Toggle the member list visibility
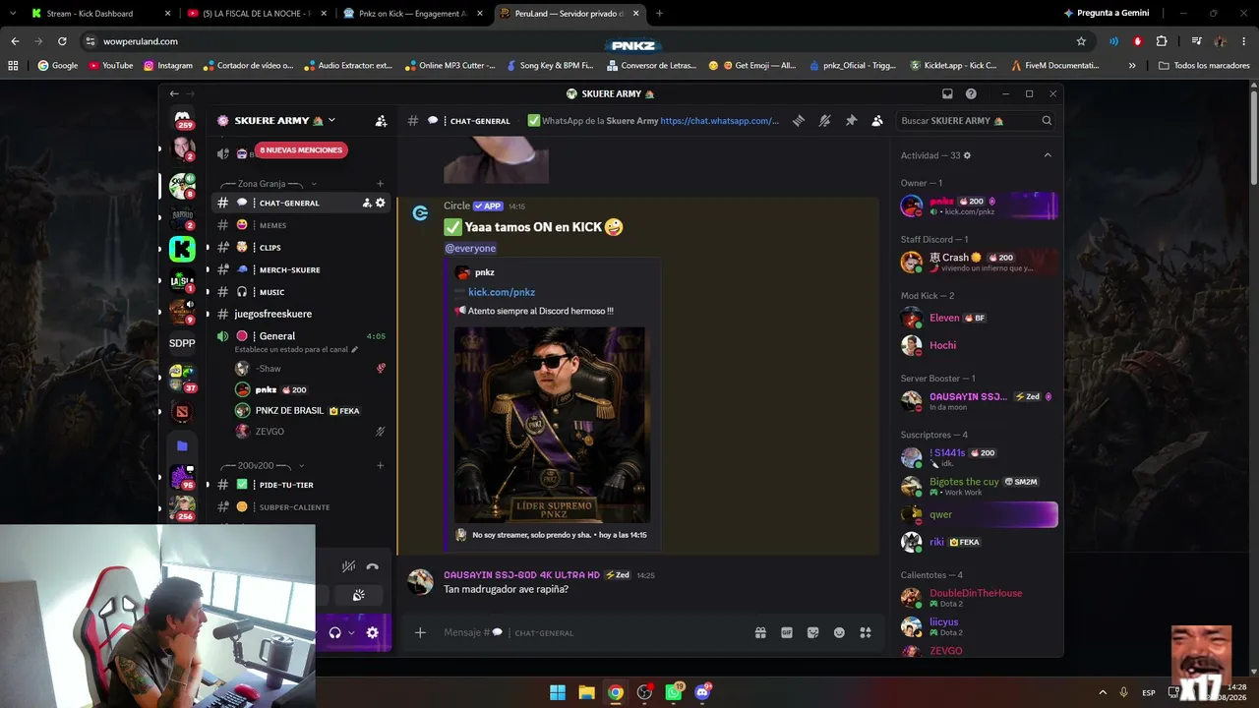Viewport: 1259px width, 708px height. 876,121
